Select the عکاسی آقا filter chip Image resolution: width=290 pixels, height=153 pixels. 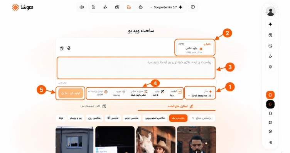point(113,118)
